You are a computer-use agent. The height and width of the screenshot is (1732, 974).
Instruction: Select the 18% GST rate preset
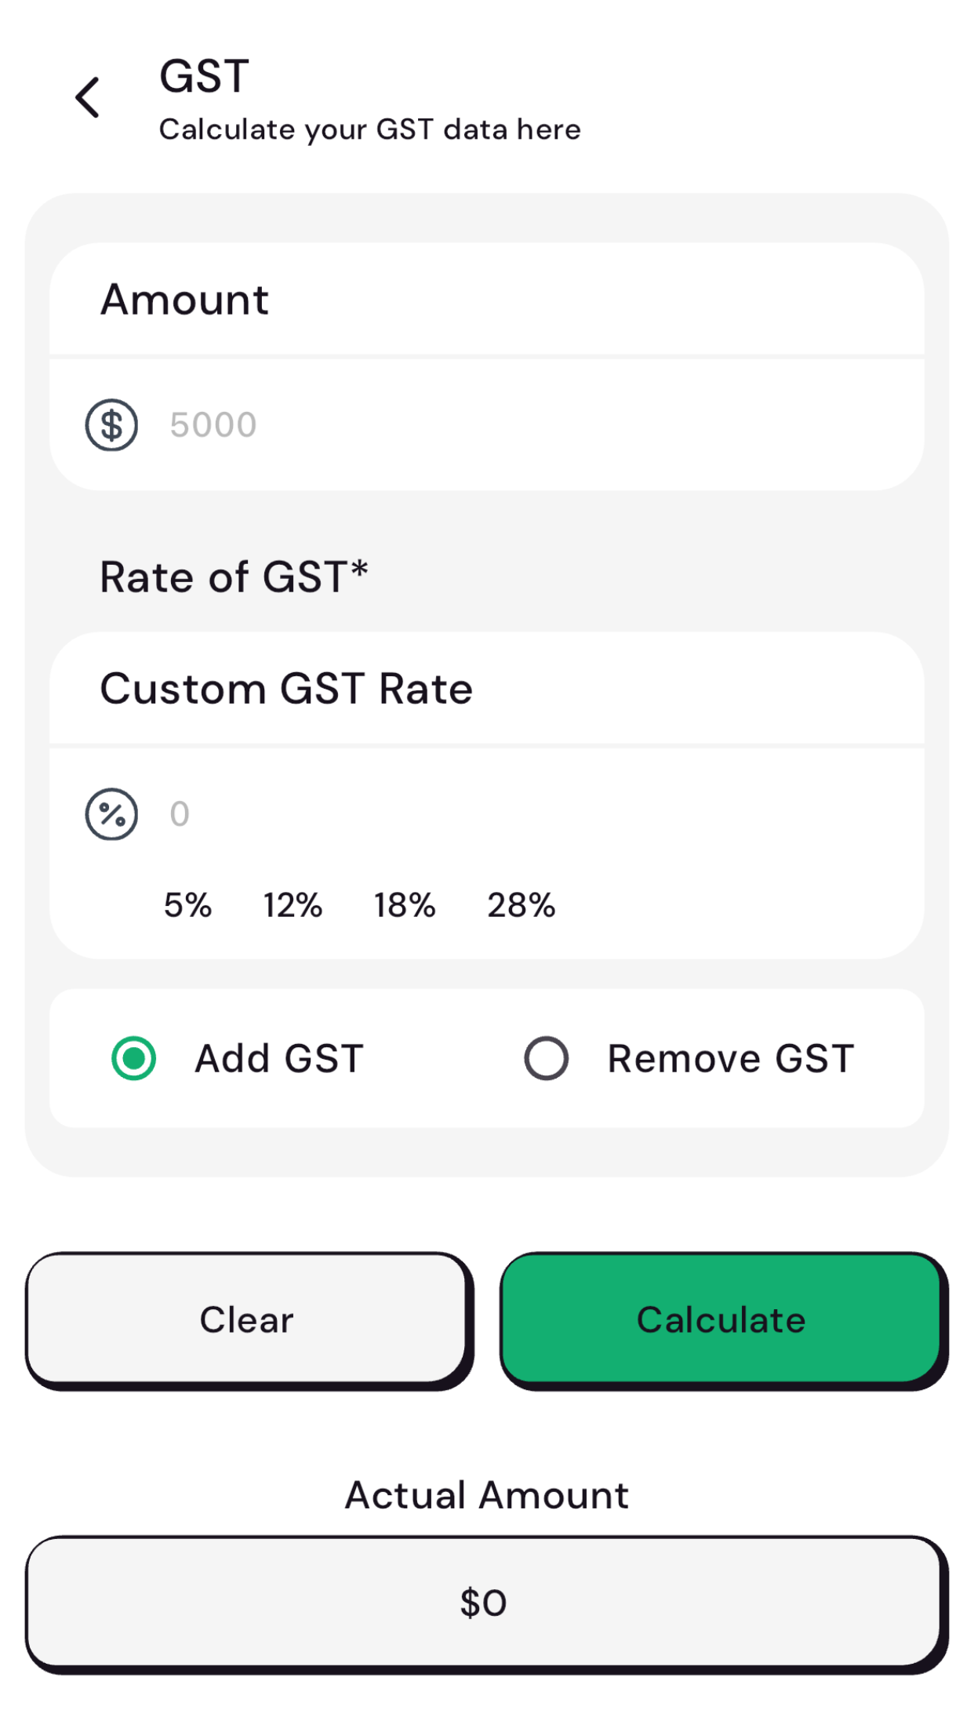pyautogui.click(x=404, y=906)
